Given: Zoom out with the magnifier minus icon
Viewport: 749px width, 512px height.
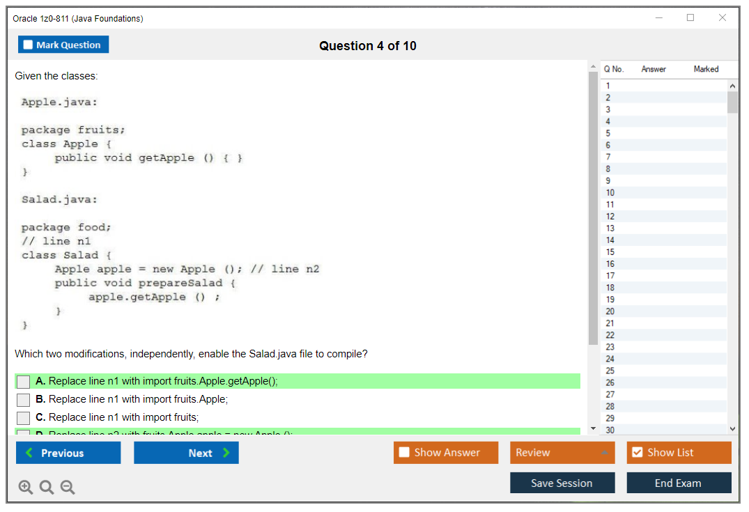Looking at the screenshot, I should (x=67, y=487).
